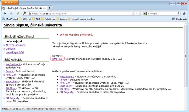Minimize the Firefox window
The width and height of the screenshot is (189, 112).
(172, 3)
